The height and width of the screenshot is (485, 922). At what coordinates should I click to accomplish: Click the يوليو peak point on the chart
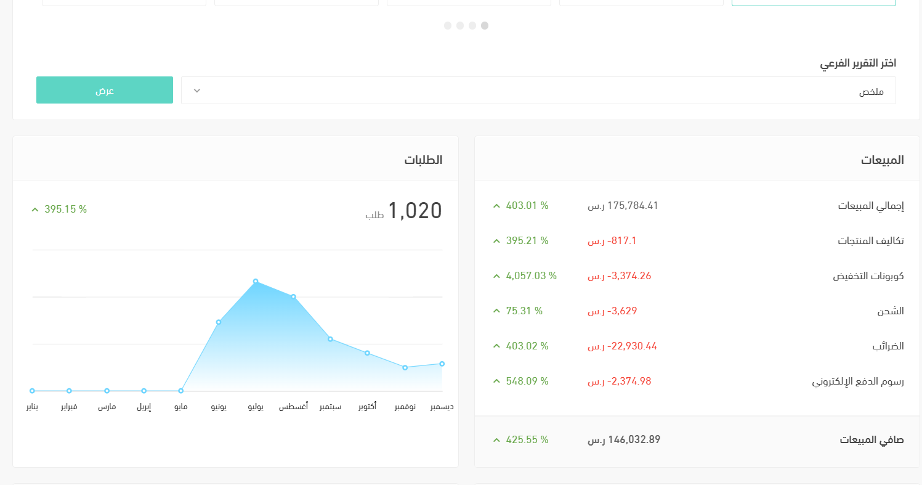tap(256, 282)
